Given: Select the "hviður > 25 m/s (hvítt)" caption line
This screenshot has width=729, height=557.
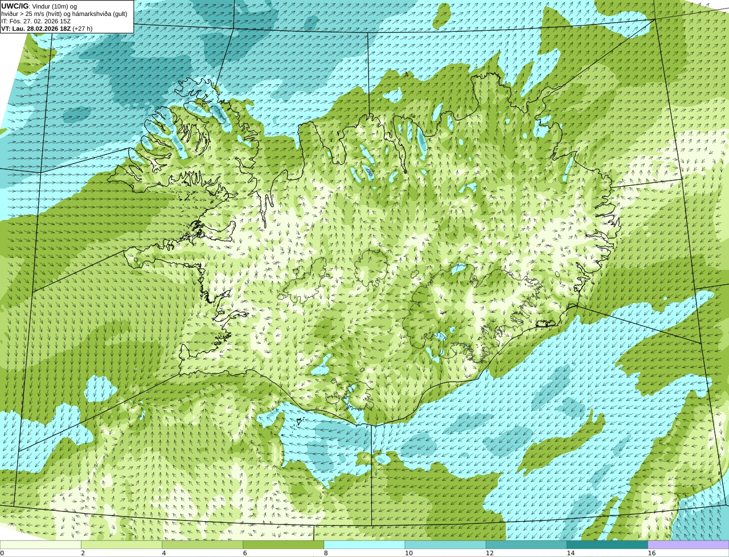Looking at the screenshot, I should [64, 14].
